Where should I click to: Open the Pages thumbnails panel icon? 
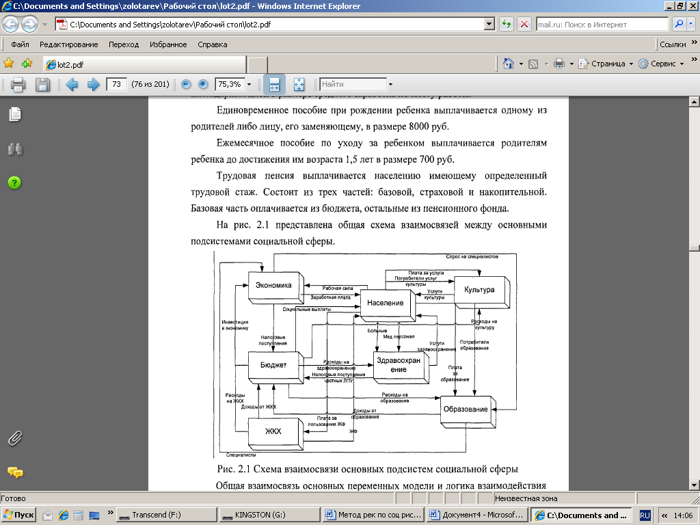(15, 114)
